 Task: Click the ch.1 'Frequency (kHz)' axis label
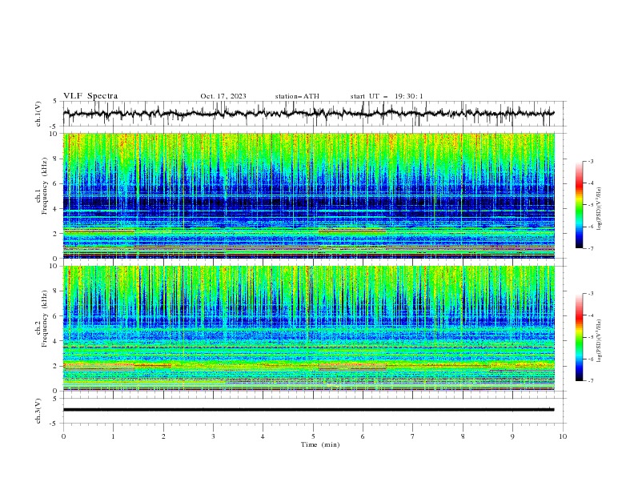coord(44,187)
